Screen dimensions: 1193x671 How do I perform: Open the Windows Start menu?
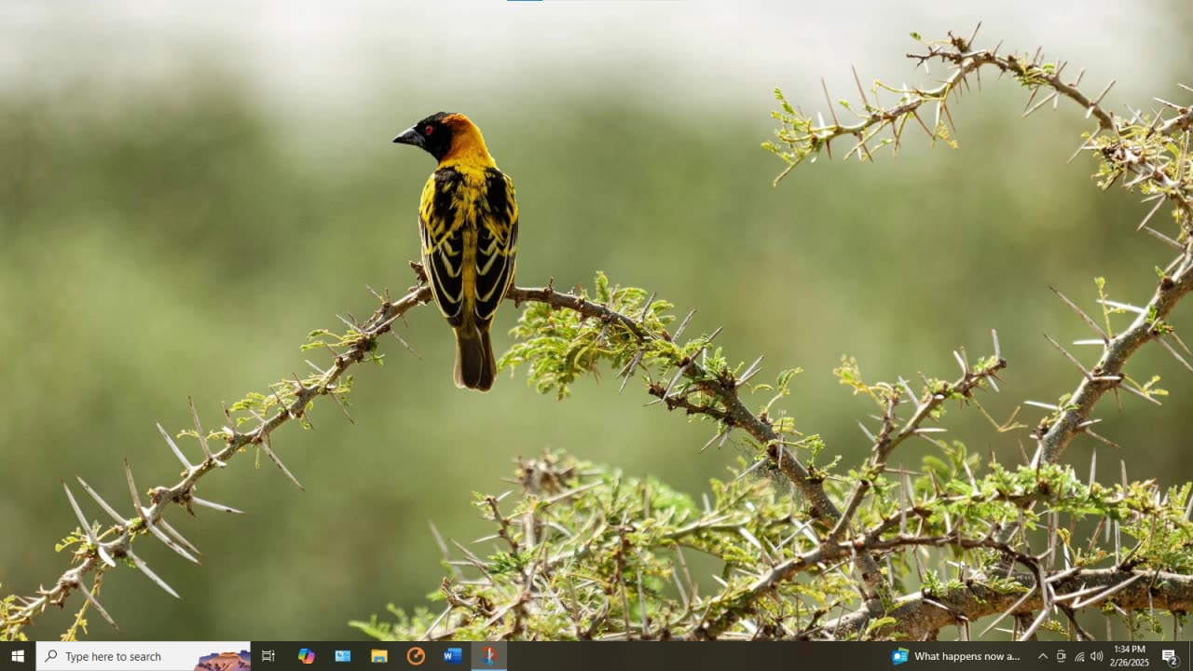[17, 656]
